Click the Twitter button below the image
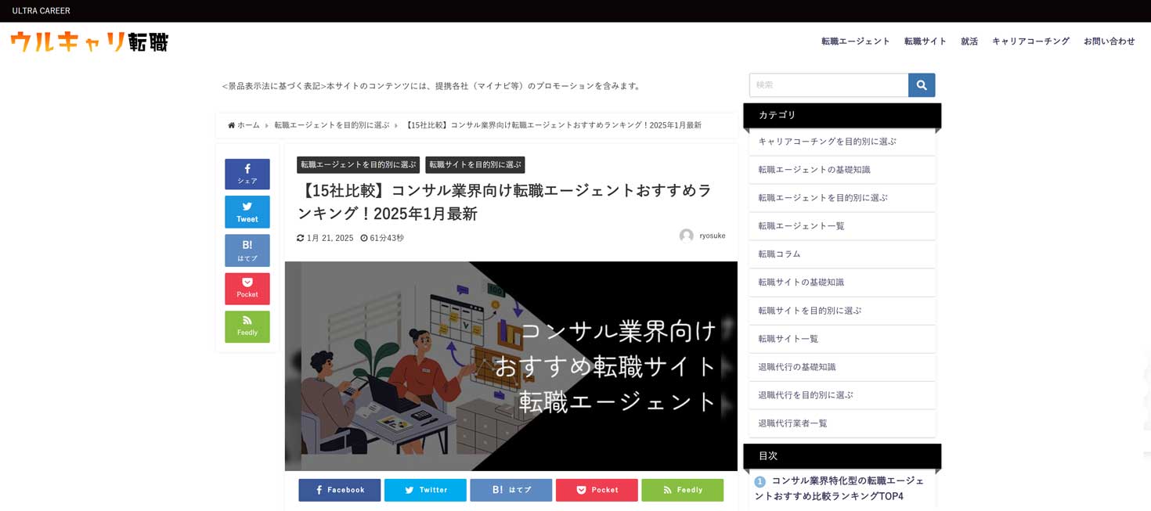Screen dimensions: 1151x511 click(x=425, y=490)
